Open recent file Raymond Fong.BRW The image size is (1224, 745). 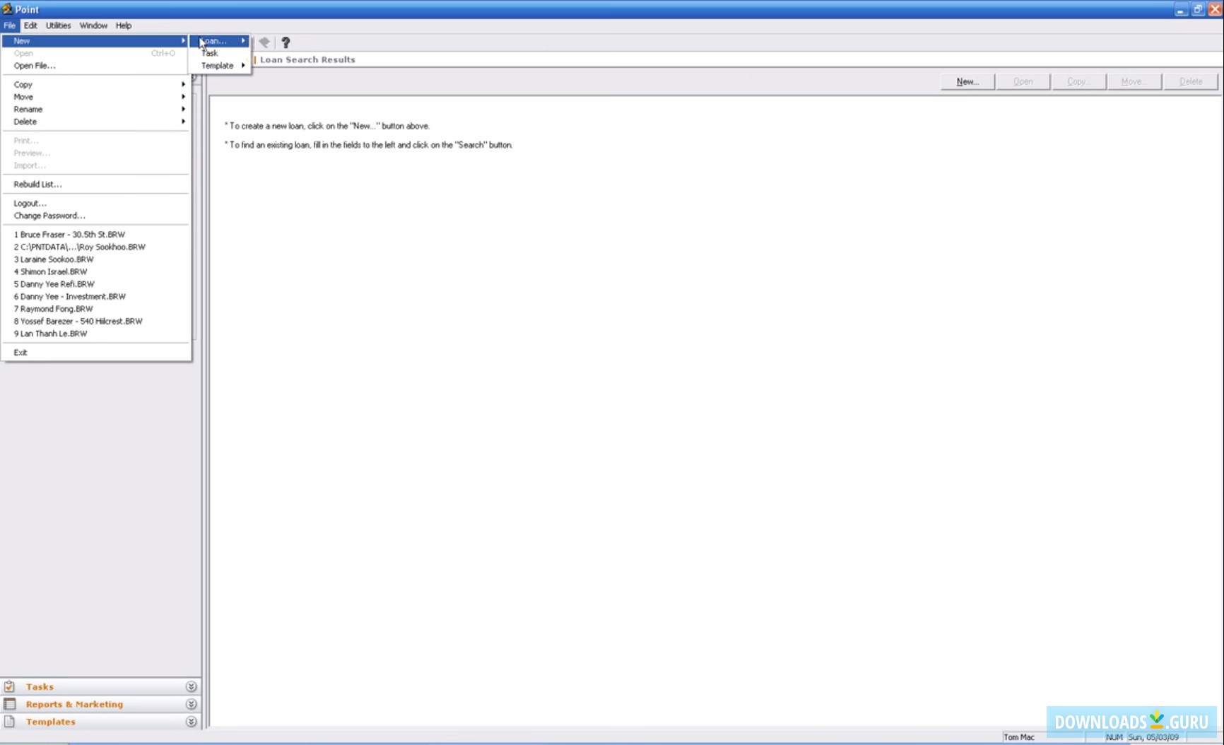click(96, 309)
